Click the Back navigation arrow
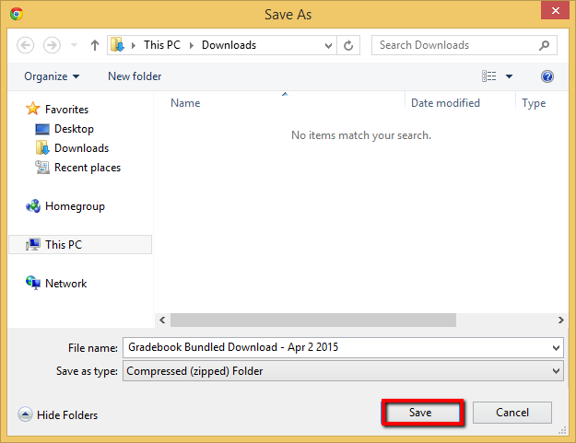This screenshot has height=443, width=576. pyautogui.click(x=26, y=45)
